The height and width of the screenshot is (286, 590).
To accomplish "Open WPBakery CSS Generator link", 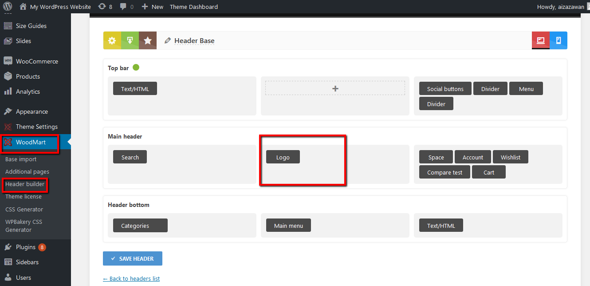I will pos(24,226).
